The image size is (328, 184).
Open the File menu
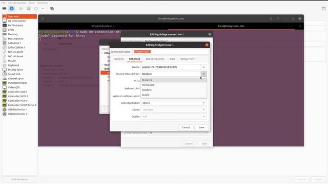[x=4, y=3]
